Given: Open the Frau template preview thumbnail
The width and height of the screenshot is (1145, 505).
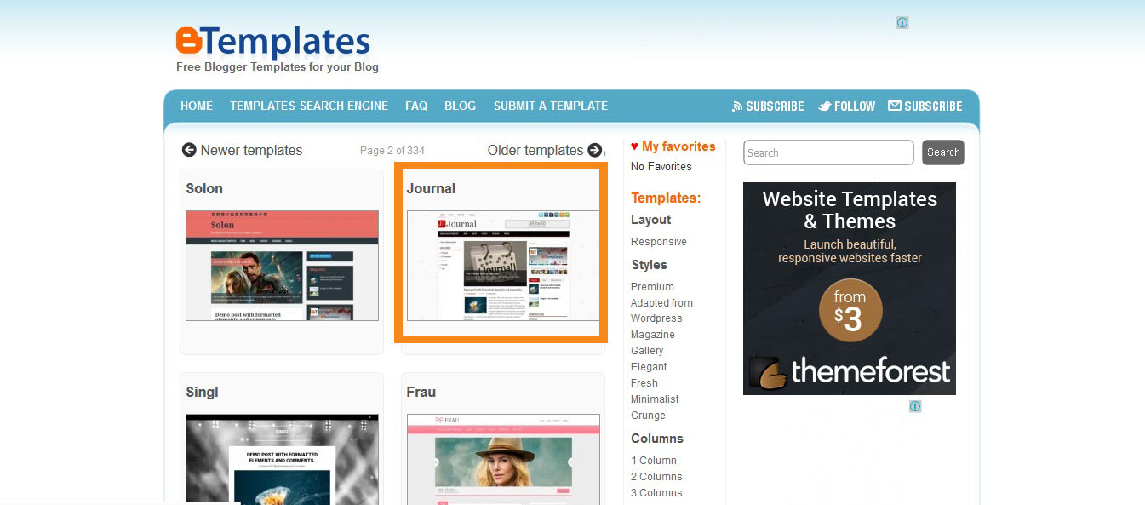Looking at the screenshot, I should click(x=503, y=459).
